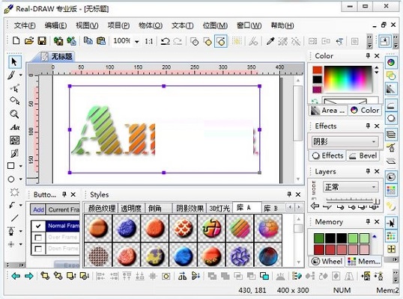Select the rectangle shape tool
403x299 pixels.
[11, 166]
